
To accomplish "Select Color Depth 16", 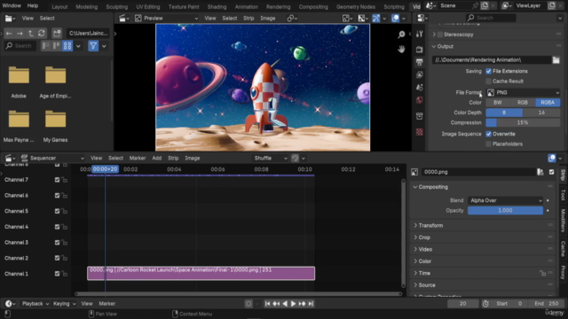I will (541, 113).
